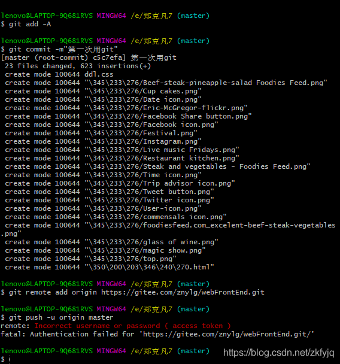Click the first prompt's 'MINGW64' label

click(111, 16)
